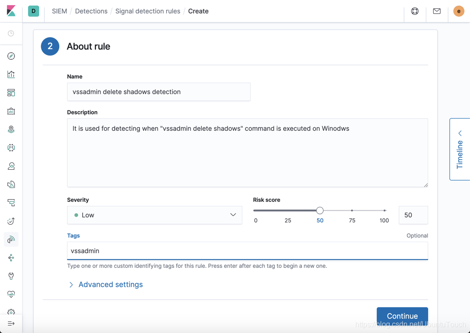Viewport: 470px width, 333px height.
Task: Open Visualize from the sidebar chart icon
Action: [x=11, y=74]
